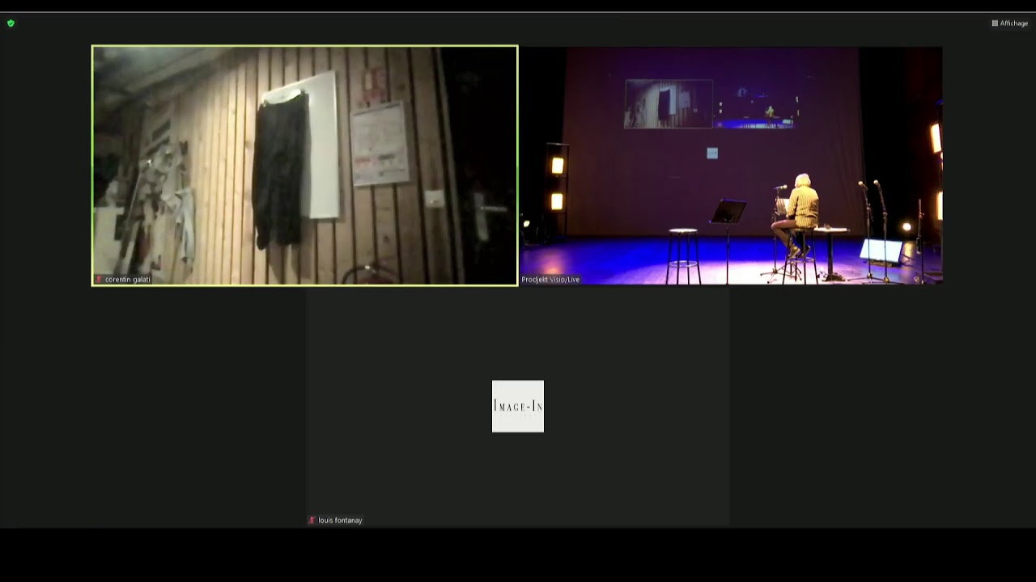The height and width of the screenshot is (582, 1036).
Task: Click the corentin galati name label
Action: pos(128,280)
